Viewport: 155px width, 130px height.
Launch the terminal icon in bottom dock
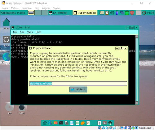click(x=61, y=123)
